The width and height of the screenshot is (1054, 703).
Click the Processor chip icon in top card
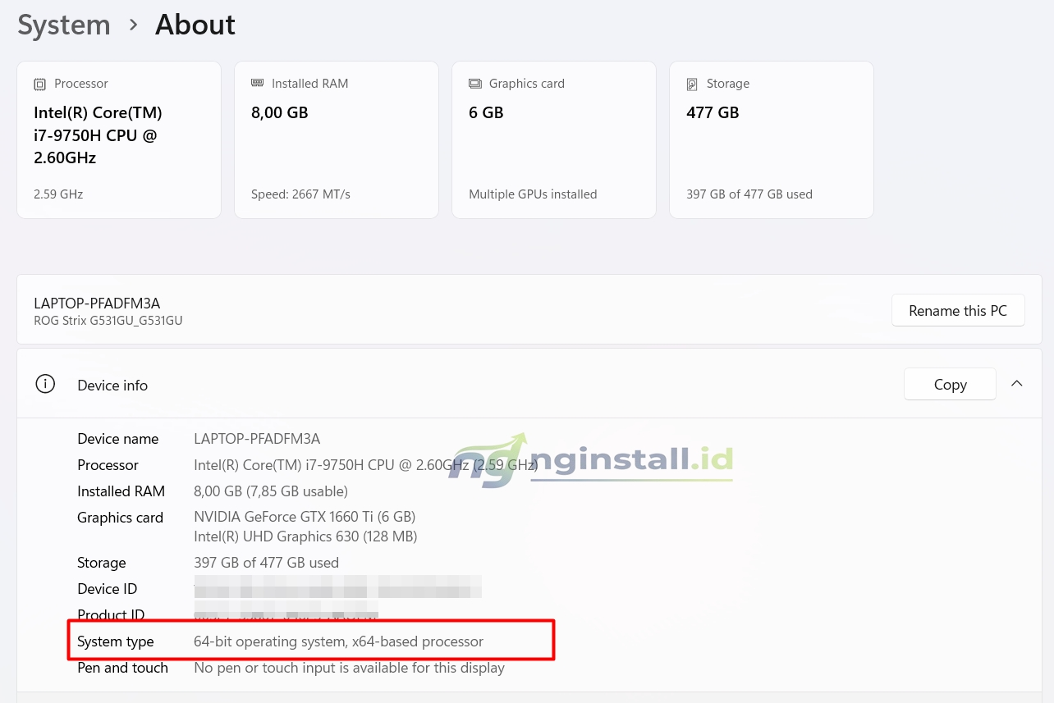40,84
